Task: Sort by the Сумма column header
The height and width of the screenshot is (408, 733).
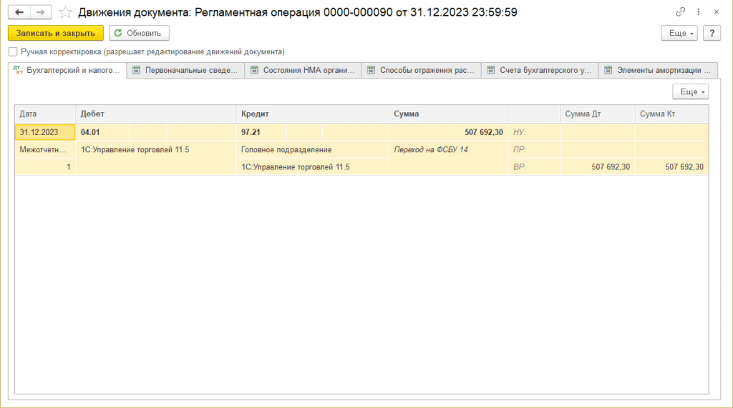Action: point(448,114)
